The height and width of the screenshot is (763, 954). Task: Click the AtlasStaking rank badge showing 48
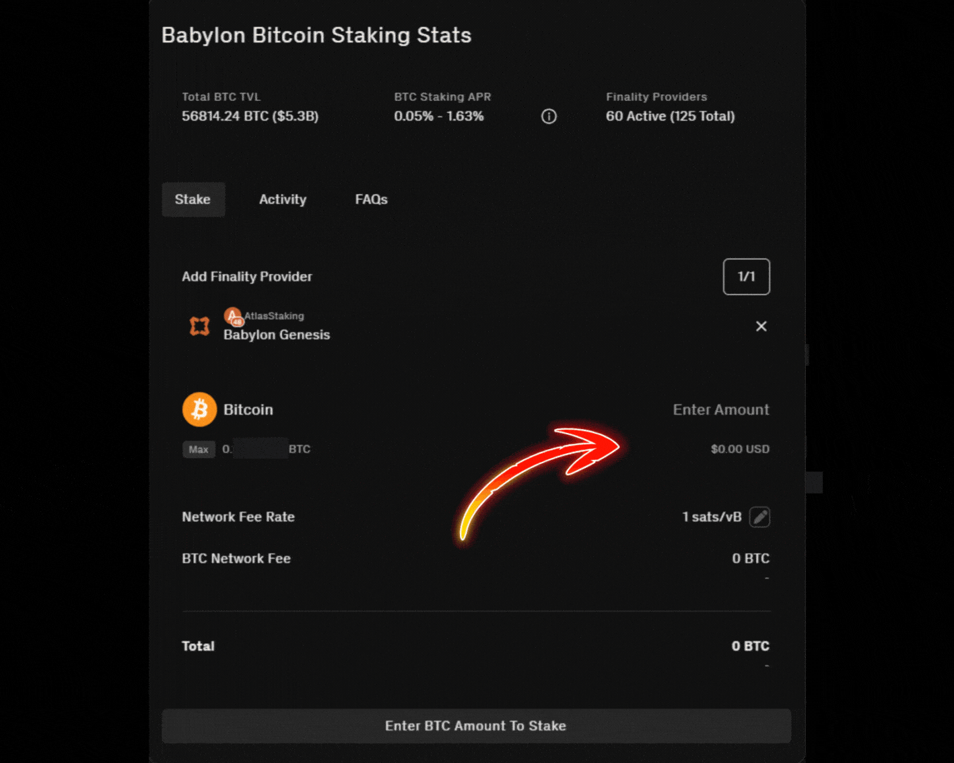[236, 321]
